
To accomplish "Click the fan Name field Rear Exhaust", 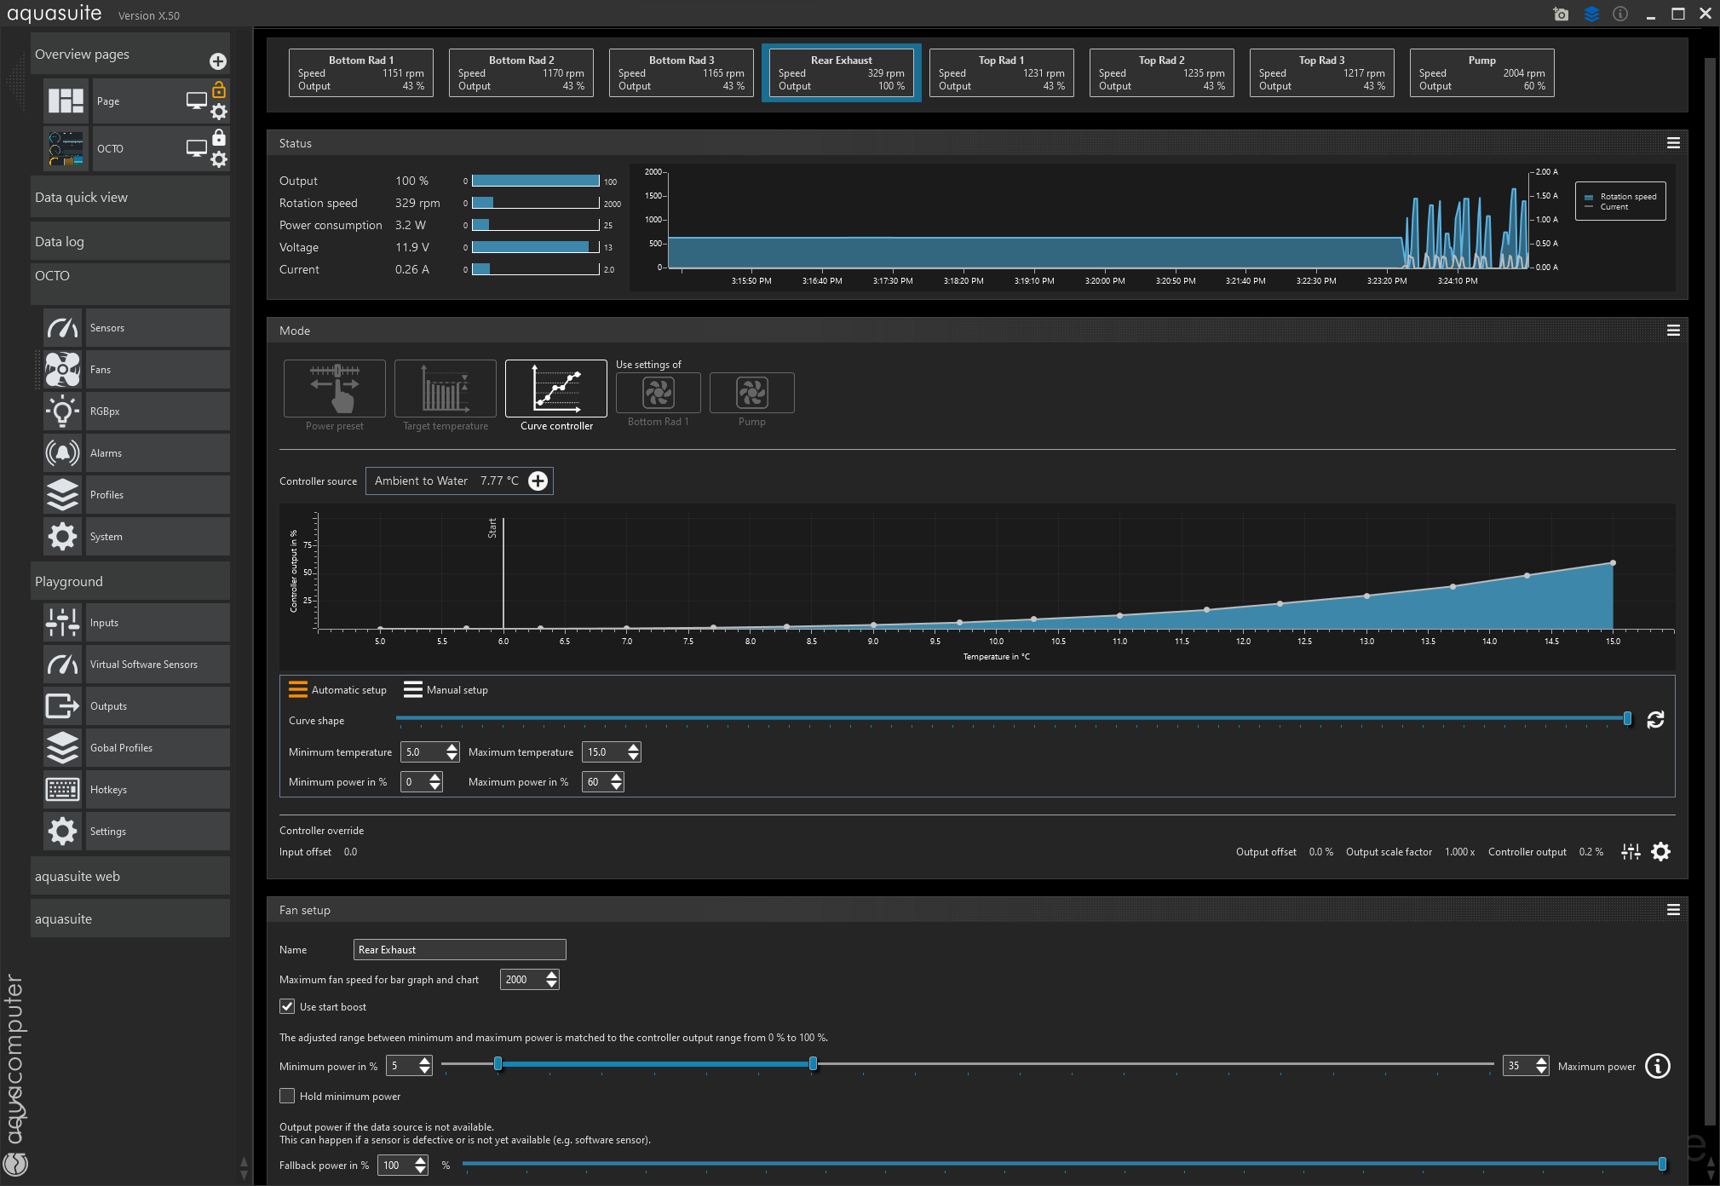I will point(460,950).
